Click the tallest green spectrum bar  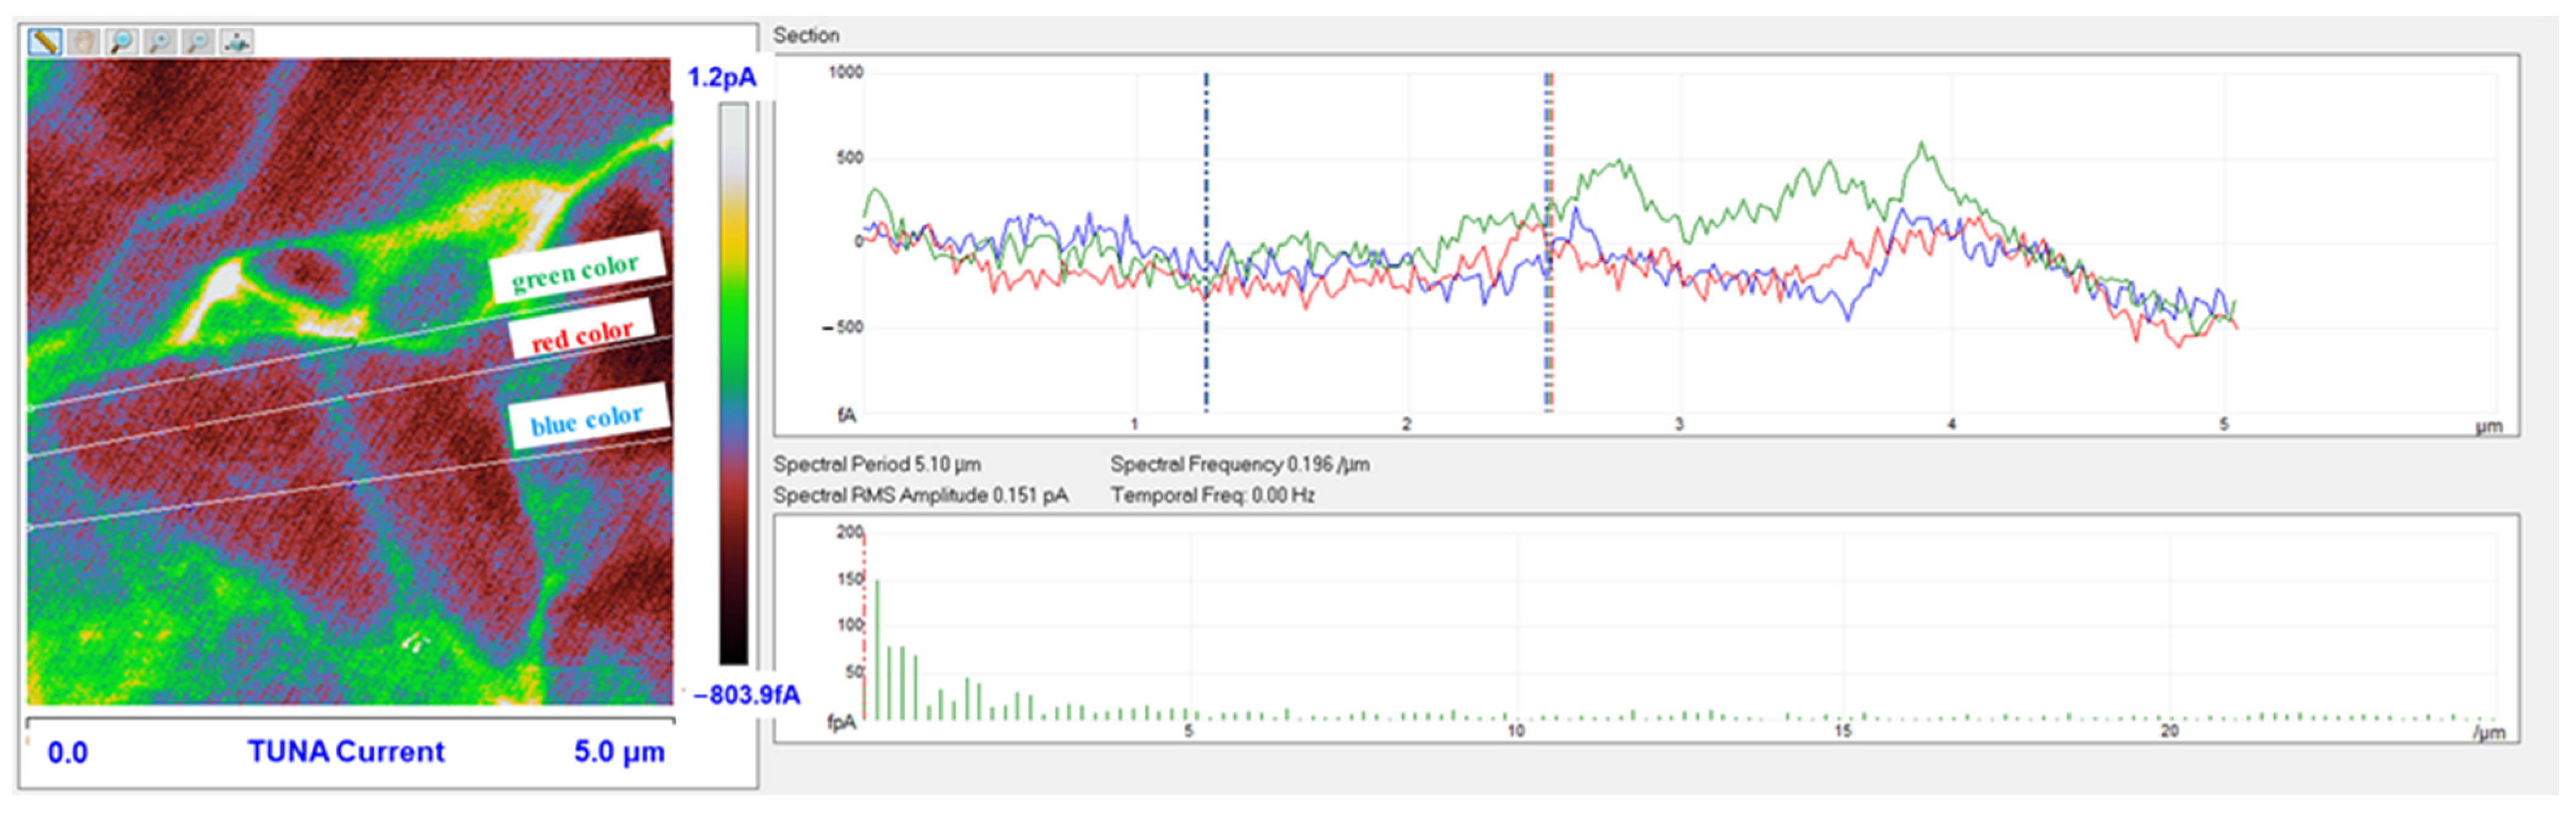(877, 649)
